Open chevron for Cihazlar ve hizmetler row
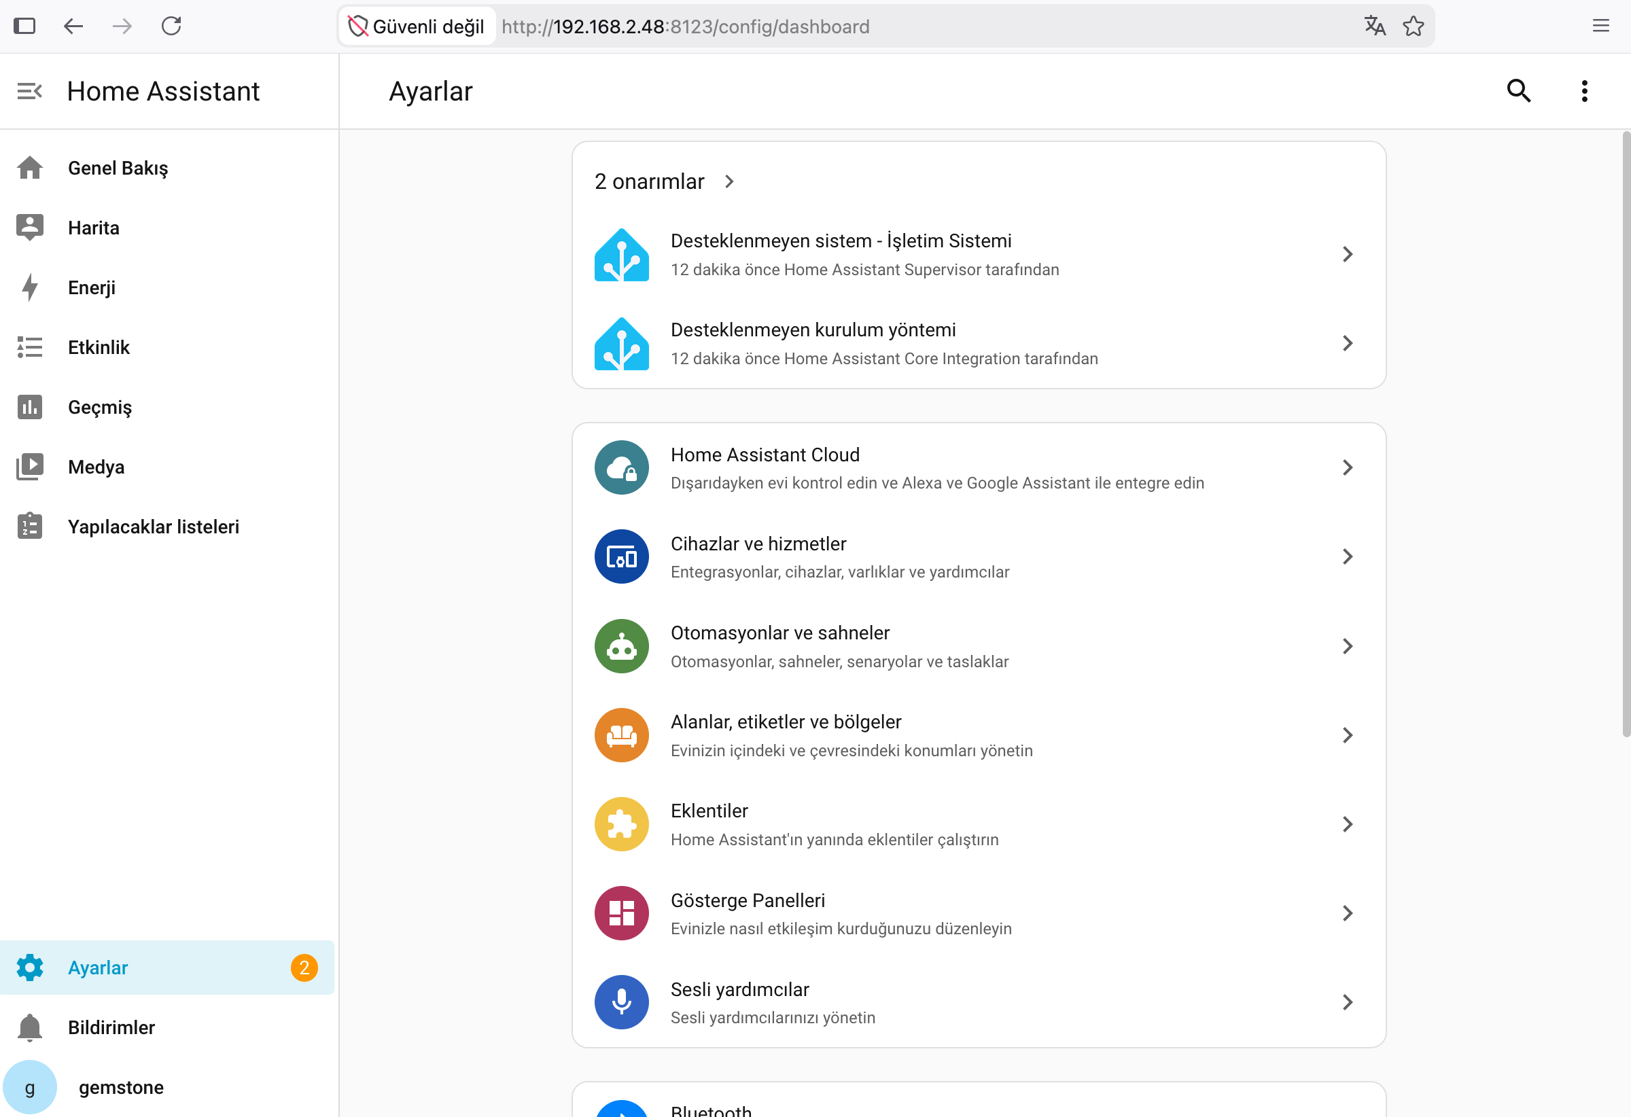The height and width of the screenshot is (1117, 1631). pos(1348,556)
